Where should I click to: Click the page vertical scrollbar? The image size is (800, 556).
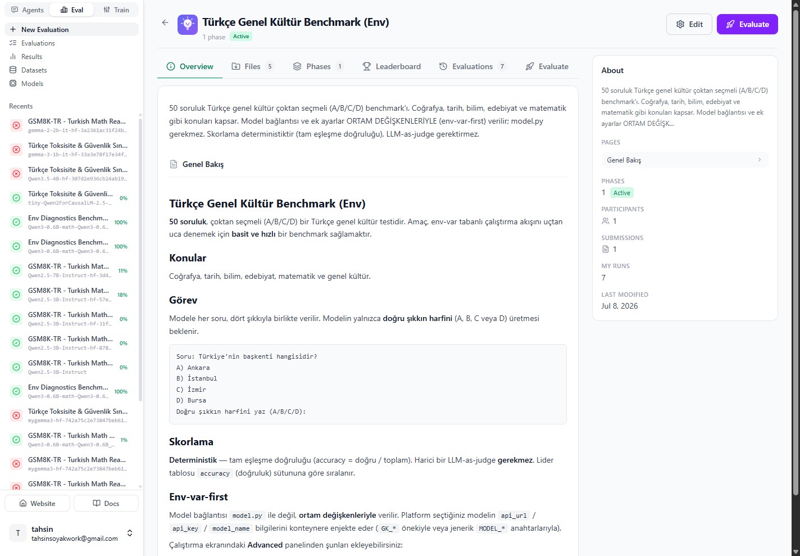[x=795, y=253]
